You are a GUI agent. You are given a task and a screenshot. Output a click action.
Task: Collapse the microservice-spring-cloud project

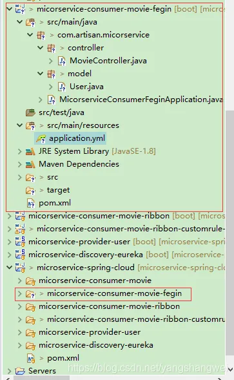pyautogui.click(x=10, y=268)
